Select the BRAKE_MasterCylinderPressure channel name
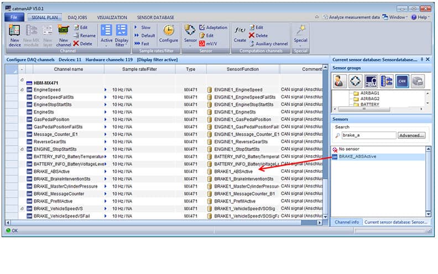 (x=66, y=187)
